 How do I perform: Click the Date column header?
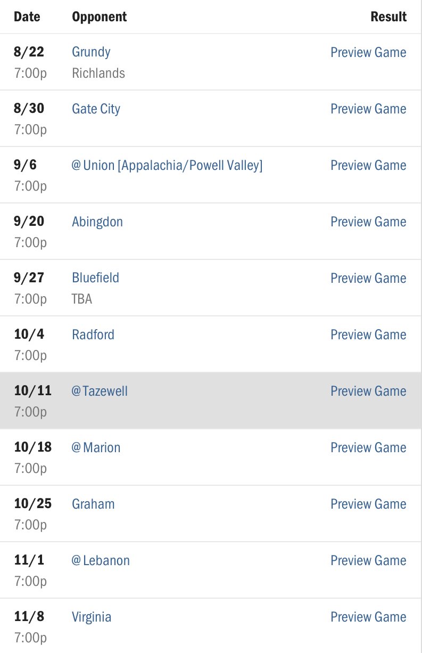point(27,17)
